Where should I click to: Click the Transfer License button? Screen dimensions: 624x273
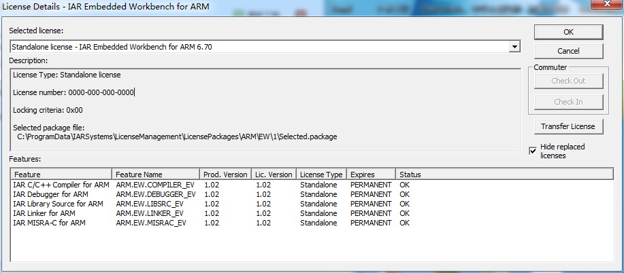click(568, 126)
